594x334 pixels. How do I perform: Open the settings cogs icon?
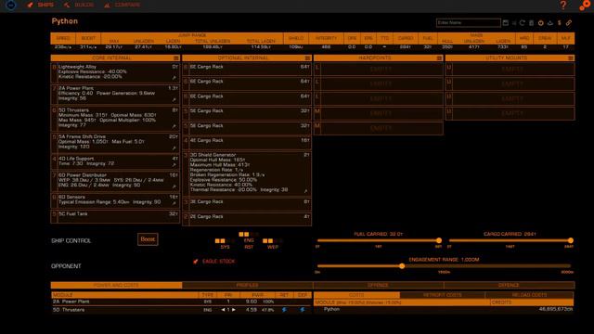coord(585,5)
